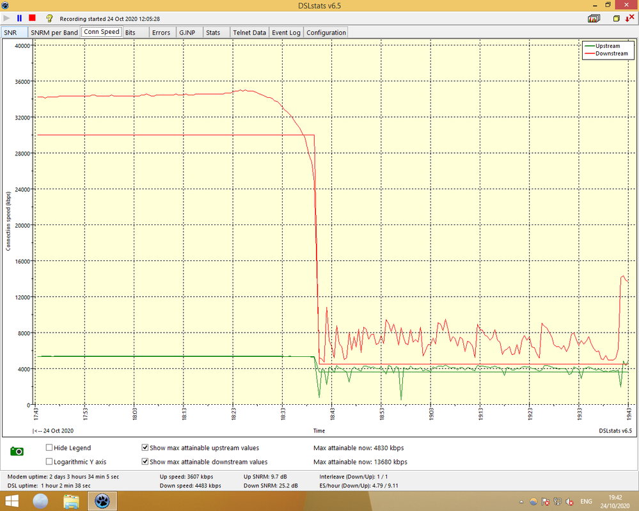Click the green camera snapshot icon

17,452
